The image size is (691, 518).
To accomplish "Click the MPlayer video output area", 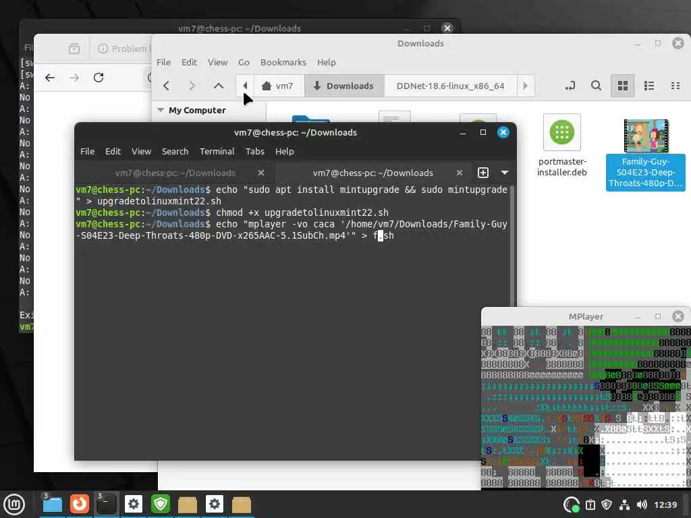I will coord(586,407).
